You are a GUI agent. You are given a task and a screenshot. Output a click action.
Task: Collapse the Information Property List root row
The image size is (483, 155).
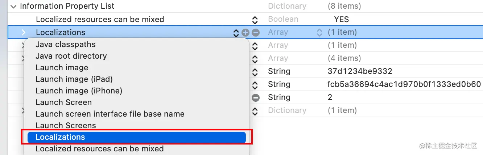[x=14, y=6]
